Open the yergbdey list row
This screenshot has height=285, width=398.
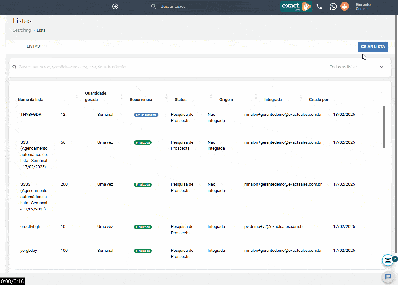pos(29,251)
